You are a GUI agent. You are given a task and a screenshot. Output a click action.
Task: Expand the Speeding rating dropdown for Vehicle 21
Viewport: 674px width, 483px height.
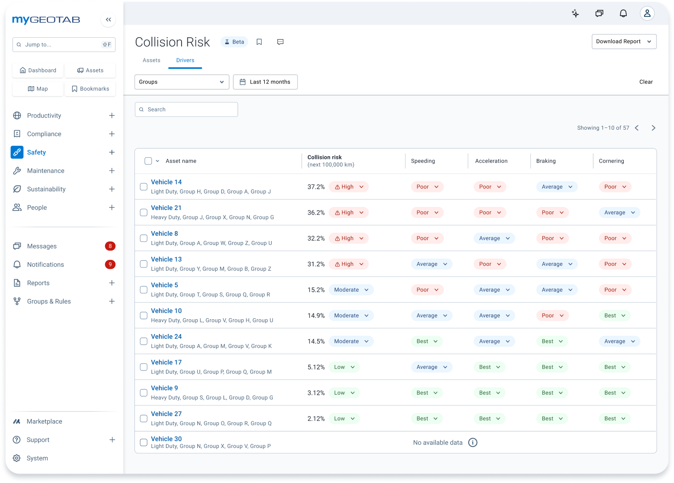427,212
